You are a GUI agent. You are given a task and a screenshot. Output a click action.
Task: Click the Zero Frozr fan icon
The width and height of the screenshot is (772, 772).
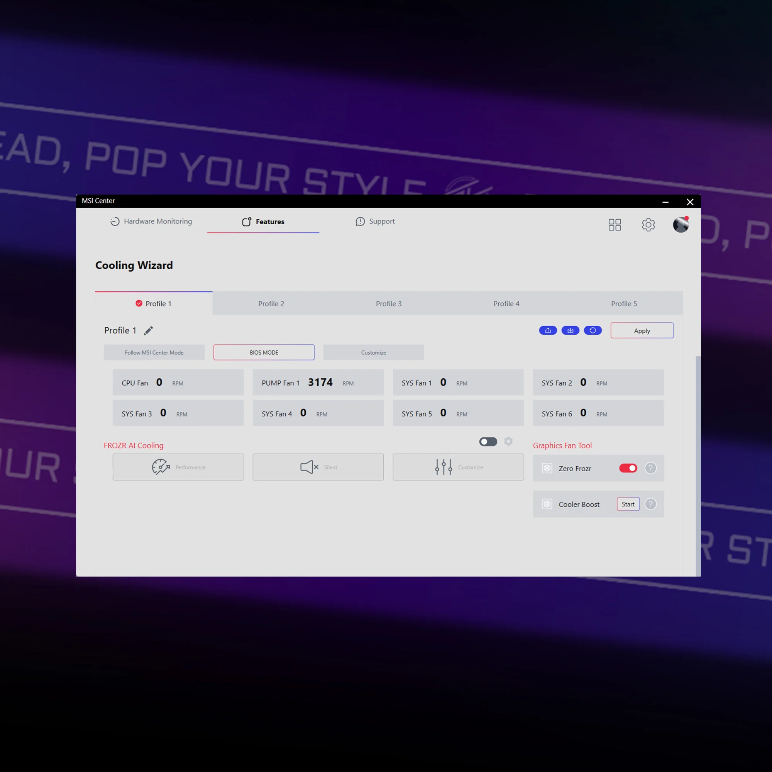[x=547, y=468]
